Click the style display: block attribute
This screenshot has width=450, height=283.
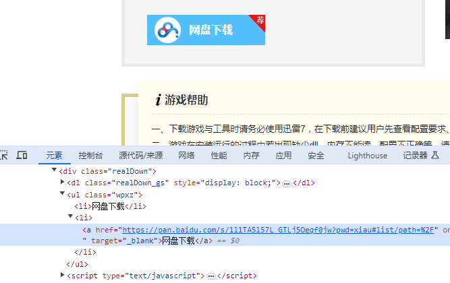pyautogui.click(x=225, y=183)
